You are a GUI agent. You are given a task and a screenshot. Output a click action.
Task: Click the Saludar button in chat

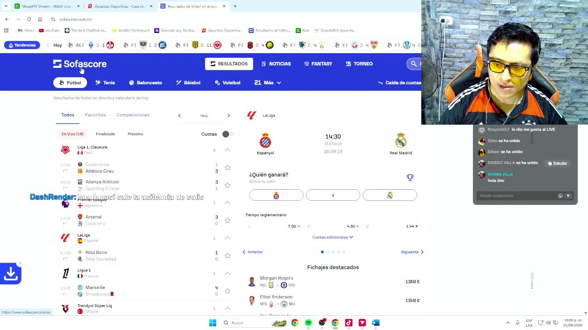point(557,163)
